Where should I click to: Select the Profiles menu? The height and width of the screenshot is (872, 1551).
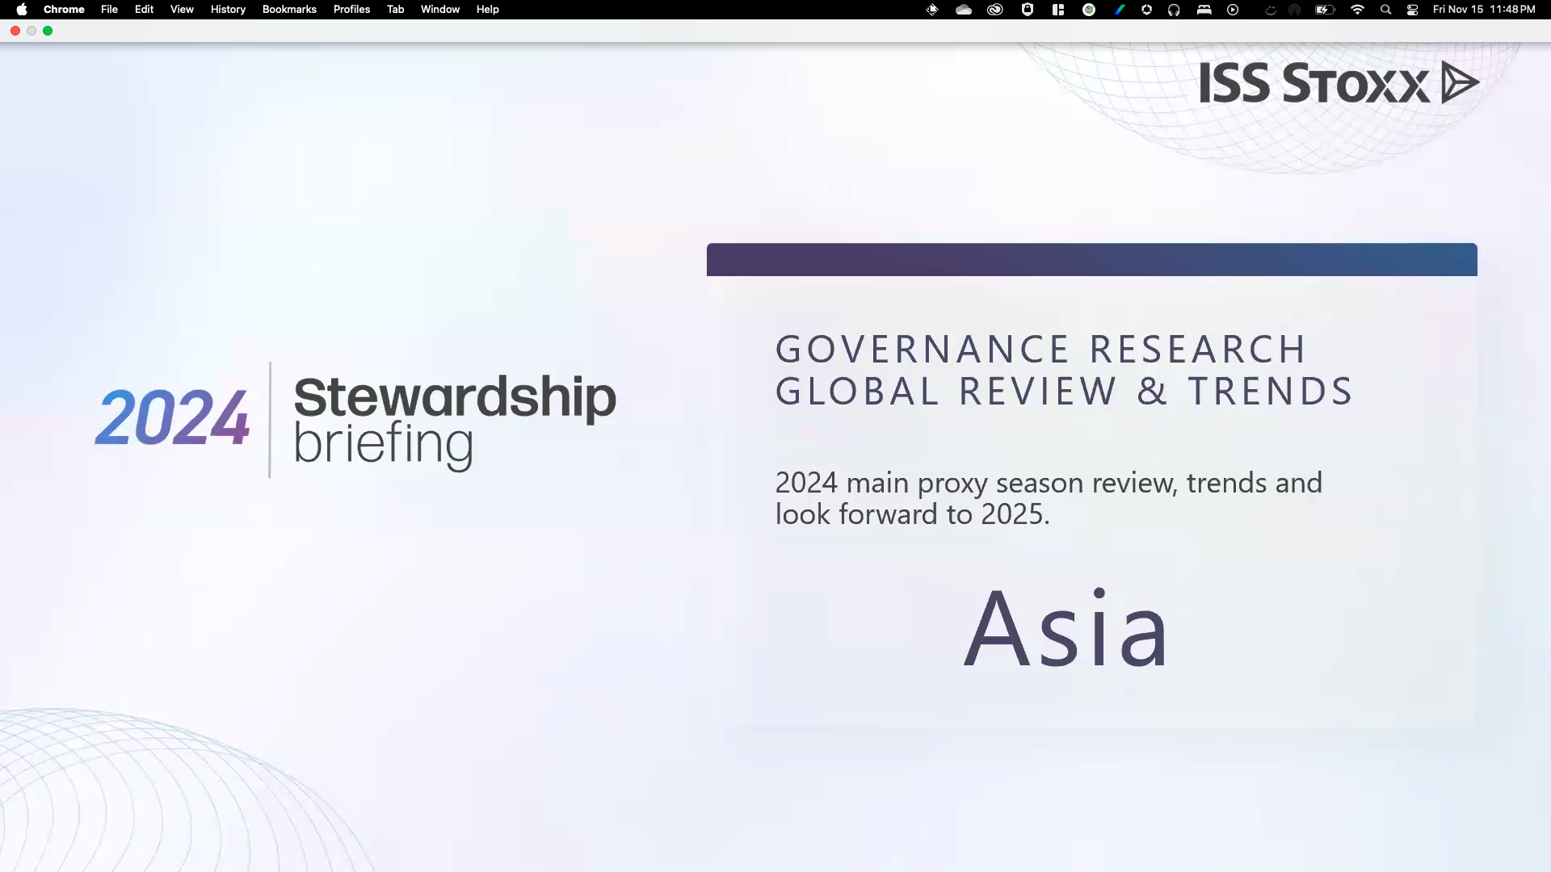point(351,10)
